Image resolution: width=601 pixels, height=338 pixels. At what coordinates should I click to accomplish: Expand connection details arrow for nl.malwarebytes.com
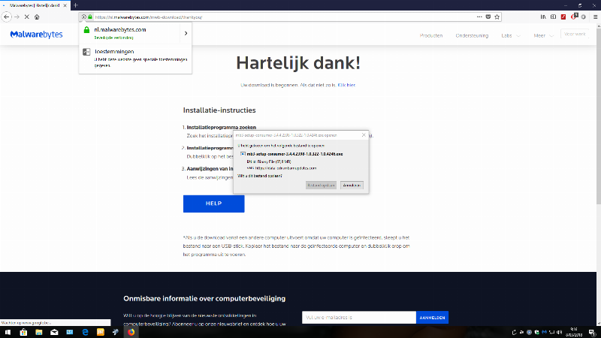pyautogui.click(x=186, y=33)
